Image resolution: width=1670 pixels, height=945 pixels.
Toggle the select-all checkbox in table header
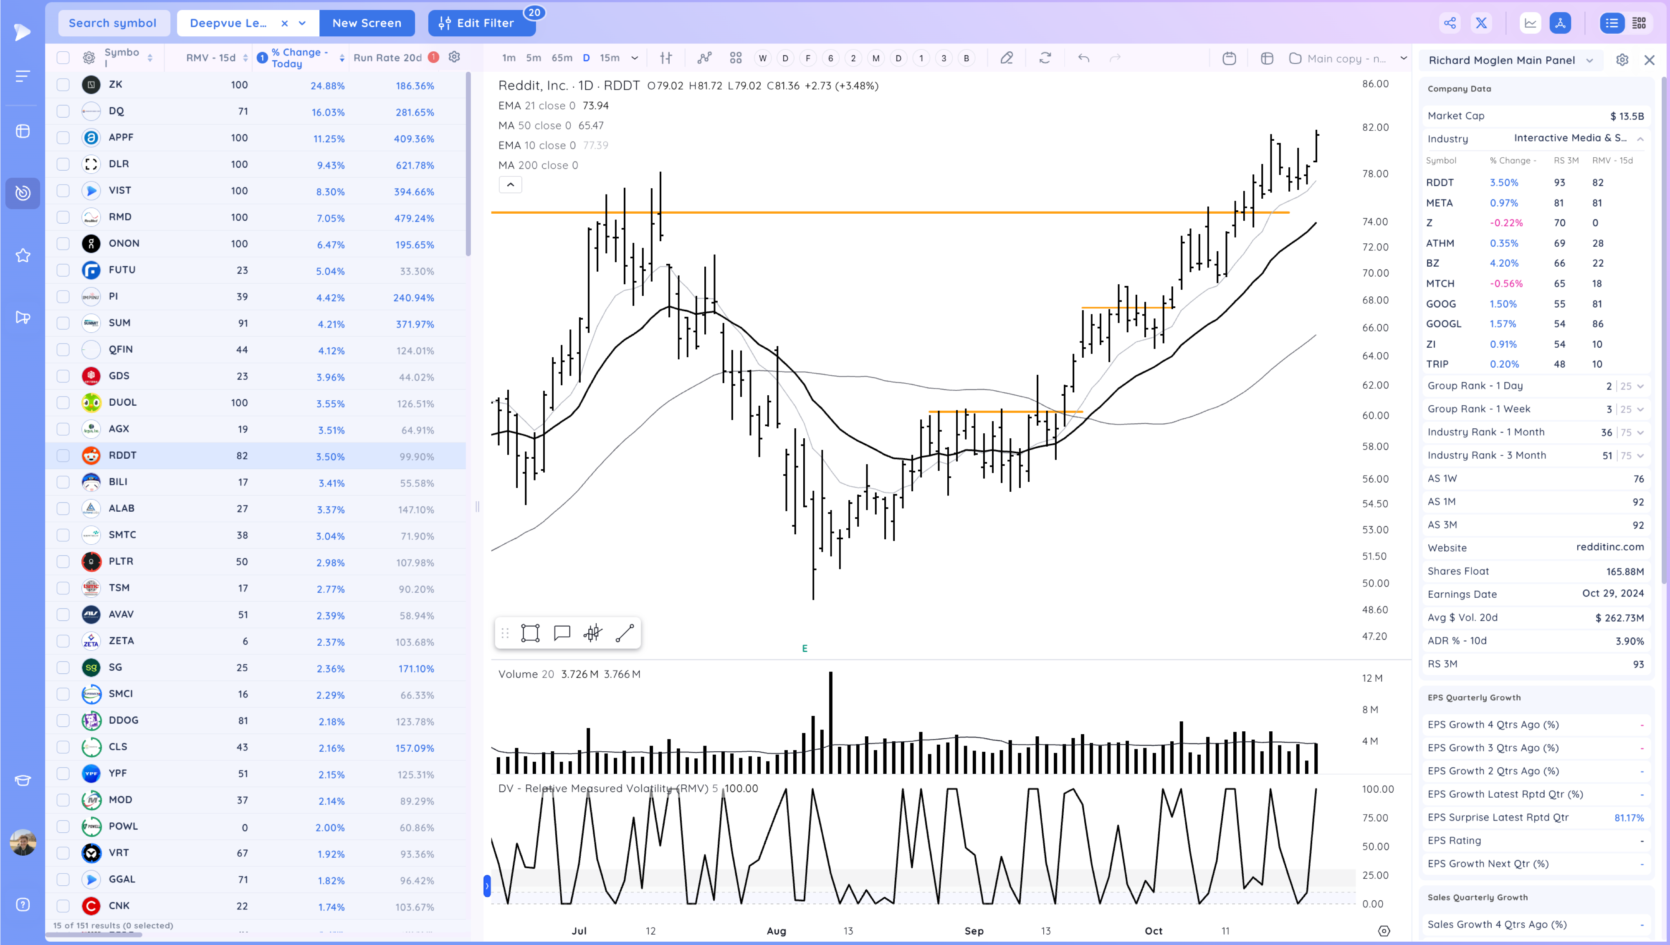[x=63, y=58]
